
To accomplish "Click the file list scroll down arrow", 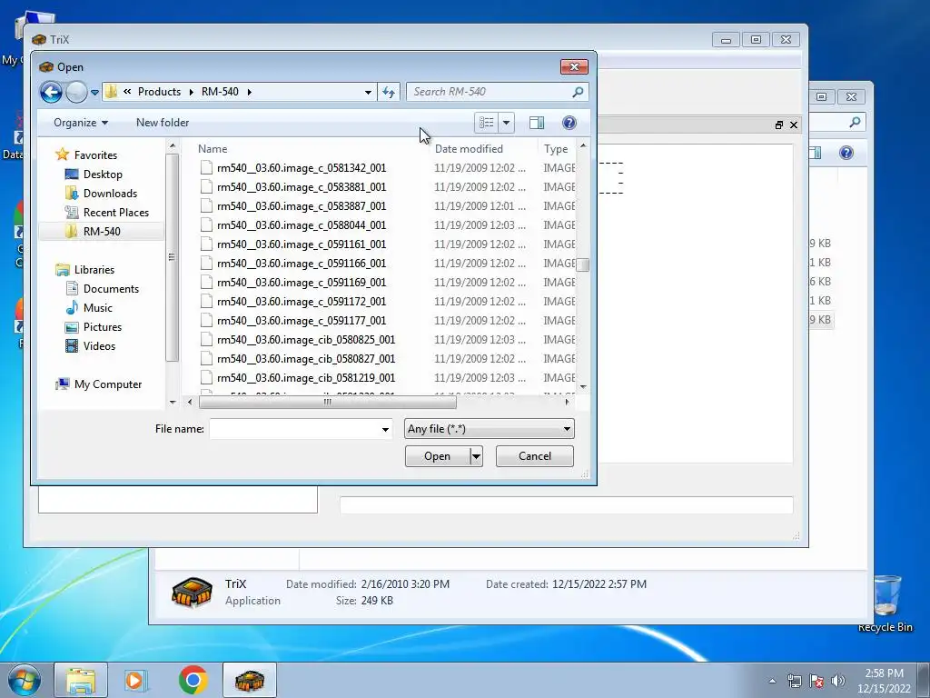I will click(583, 386).
